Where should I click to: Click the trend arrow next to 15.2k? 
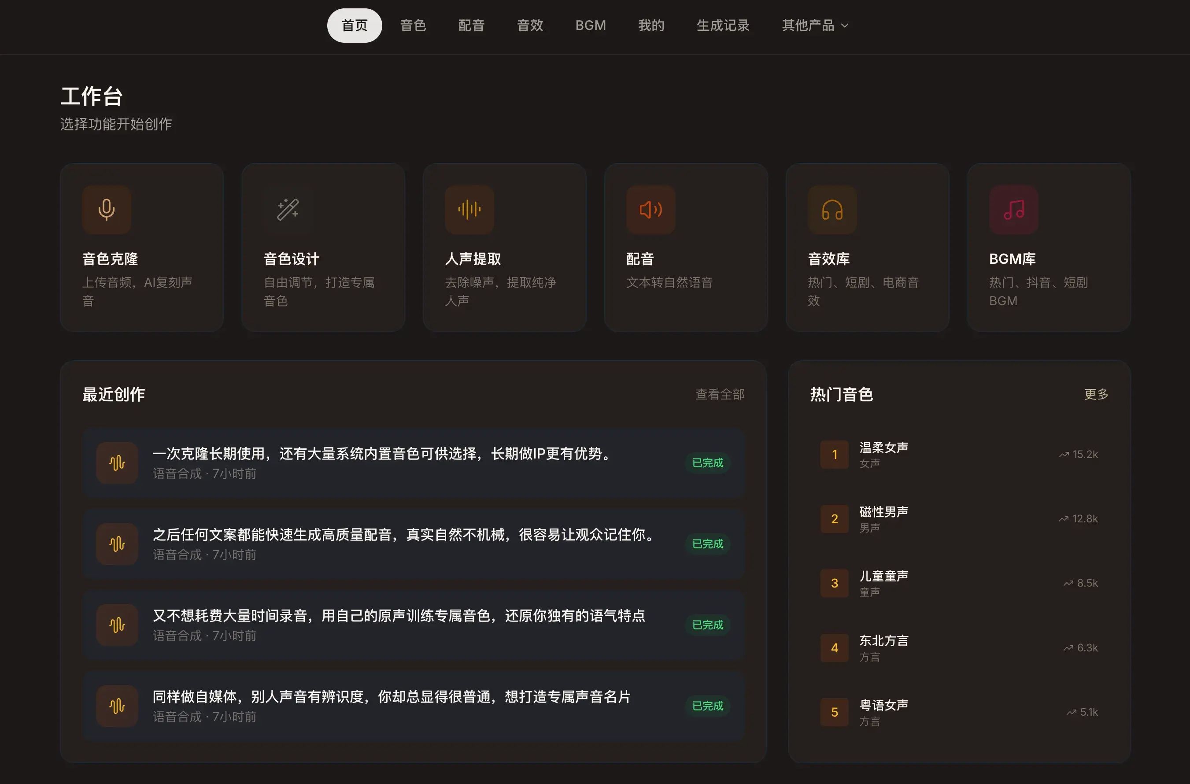tap(1063, 454)
